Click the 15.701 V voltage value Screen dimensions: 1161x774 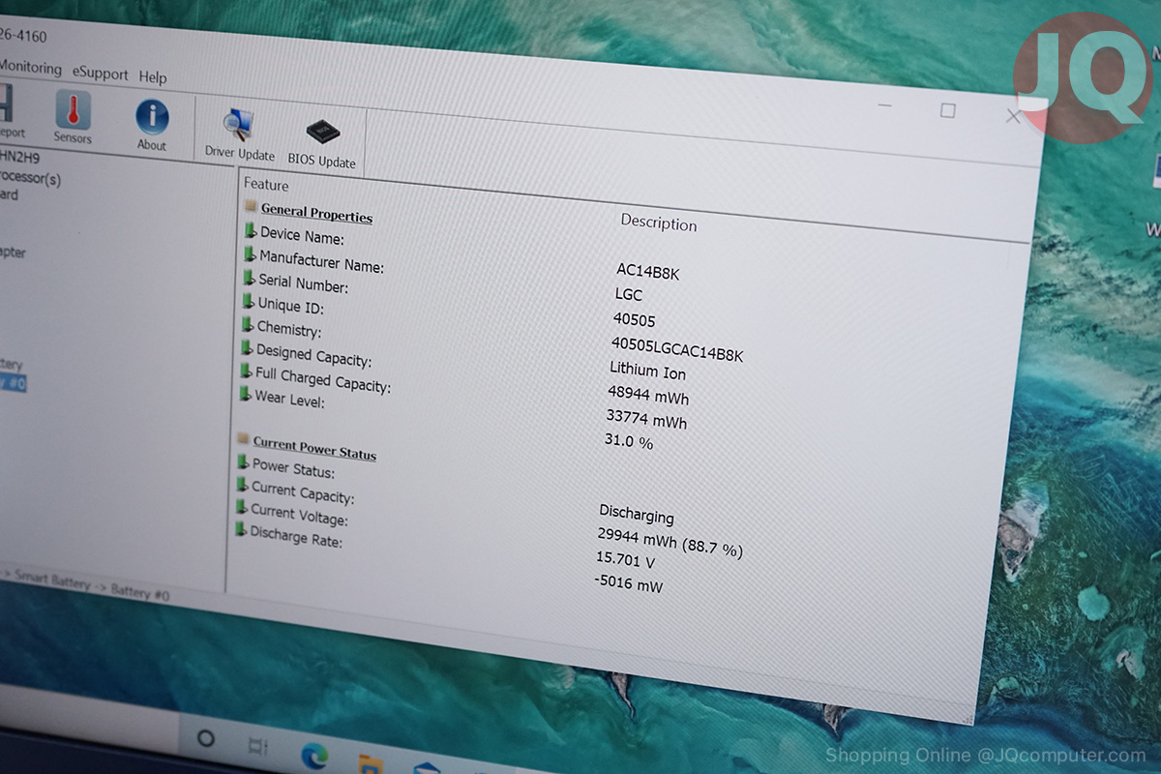(x=625, y=560)
